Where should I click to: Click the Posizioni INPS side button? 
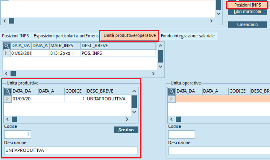[248, 5]
